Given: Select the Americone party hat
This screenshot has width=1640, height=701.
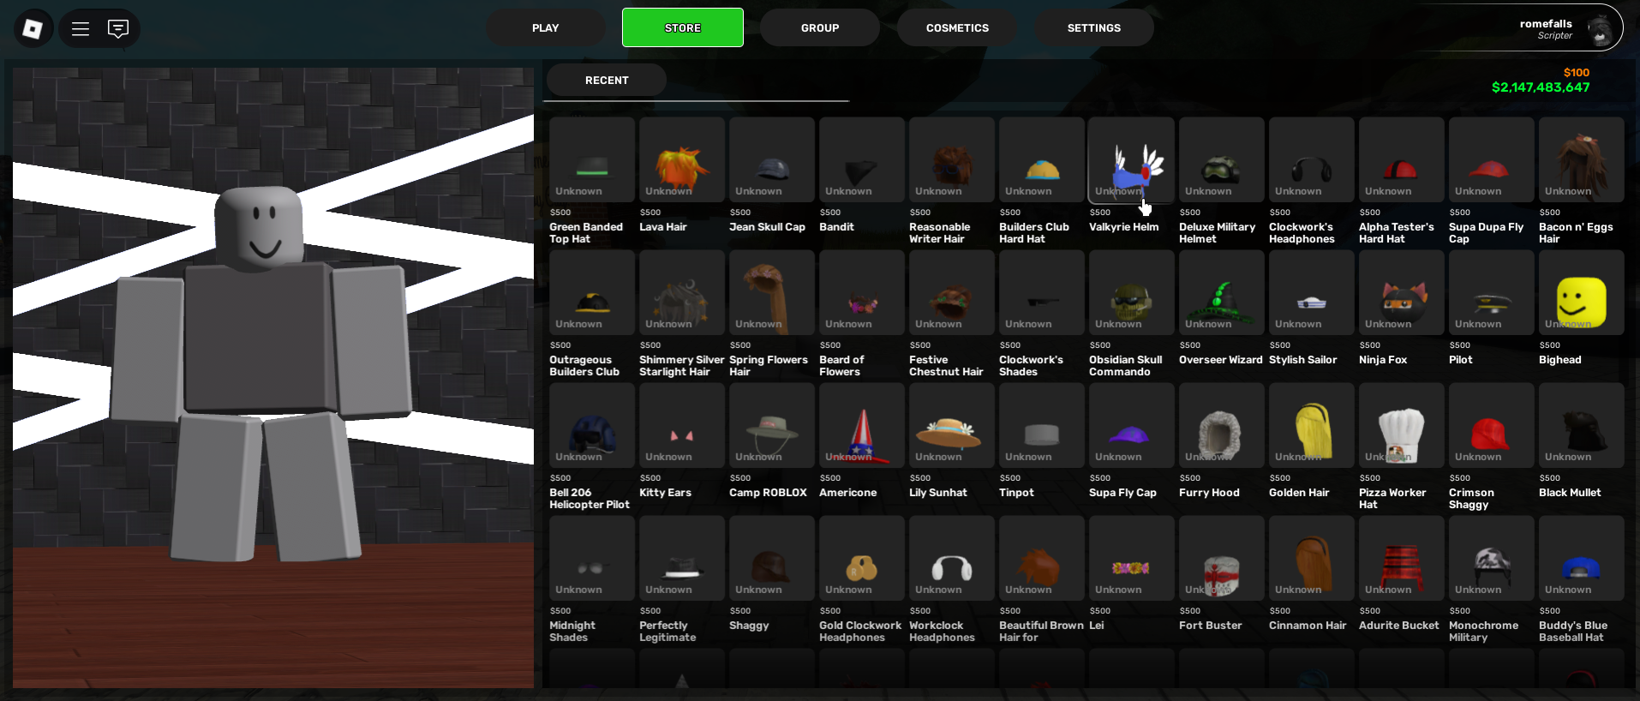Looking at the screenshot, I should pos(861,427).
